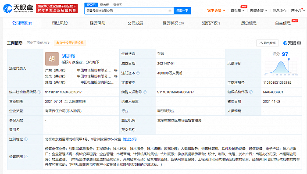Click the score value 97
This screenshot has height=174, width=307.
pyautogui.click(x=285, y=54)
